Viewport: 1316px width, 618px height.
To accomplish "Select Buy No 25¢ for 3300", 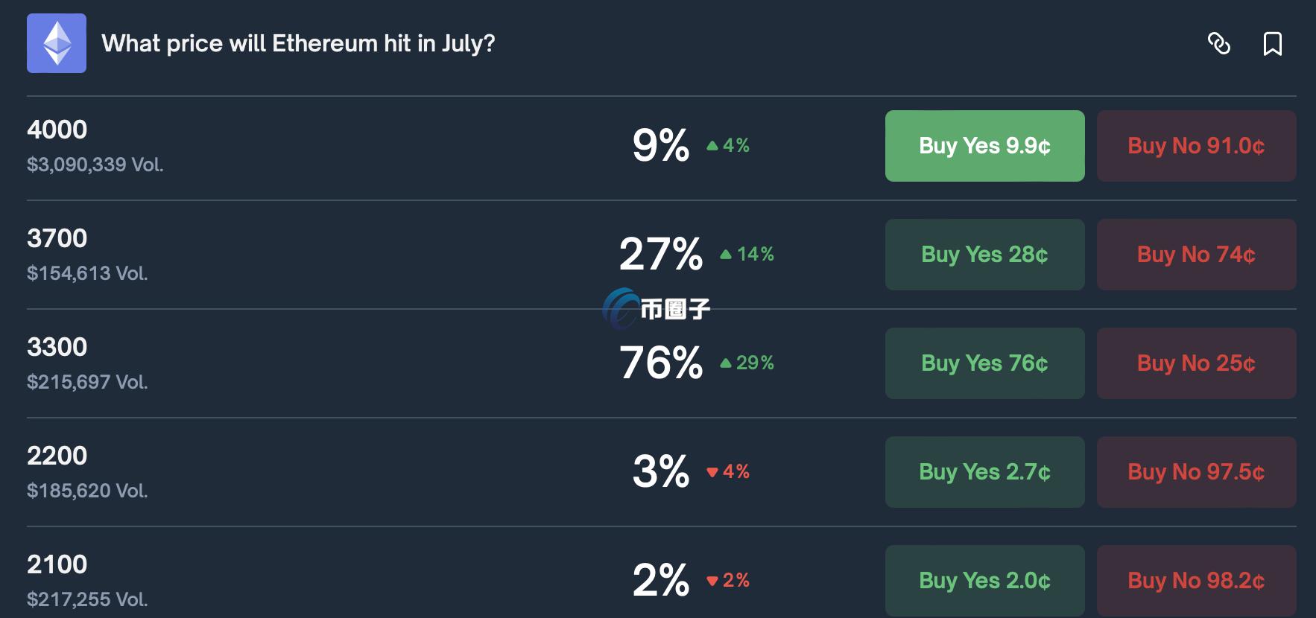I will 1196,363.
